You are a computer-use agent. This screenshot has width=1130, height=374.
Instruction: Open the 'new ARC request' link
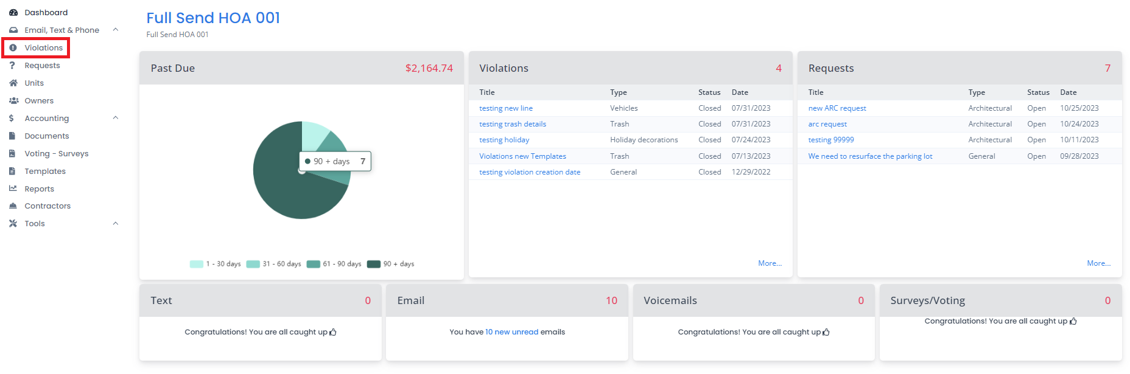click(837, 108)
